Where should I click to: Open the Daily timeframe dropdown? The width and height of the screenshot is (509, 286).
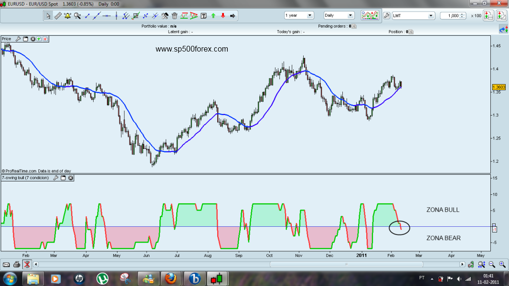339,15
